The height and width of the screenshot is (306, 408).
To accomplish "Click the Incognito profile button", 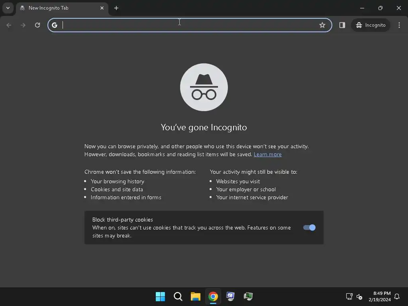I will tap(371, 25).
